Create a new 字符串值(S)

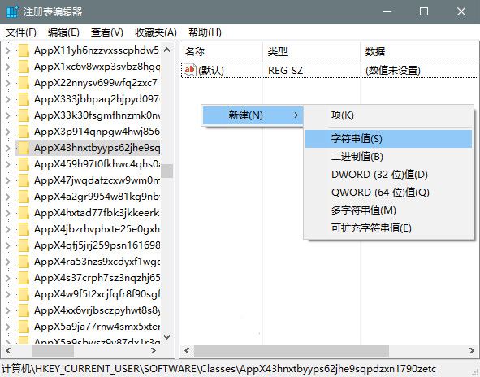(388, 139)
